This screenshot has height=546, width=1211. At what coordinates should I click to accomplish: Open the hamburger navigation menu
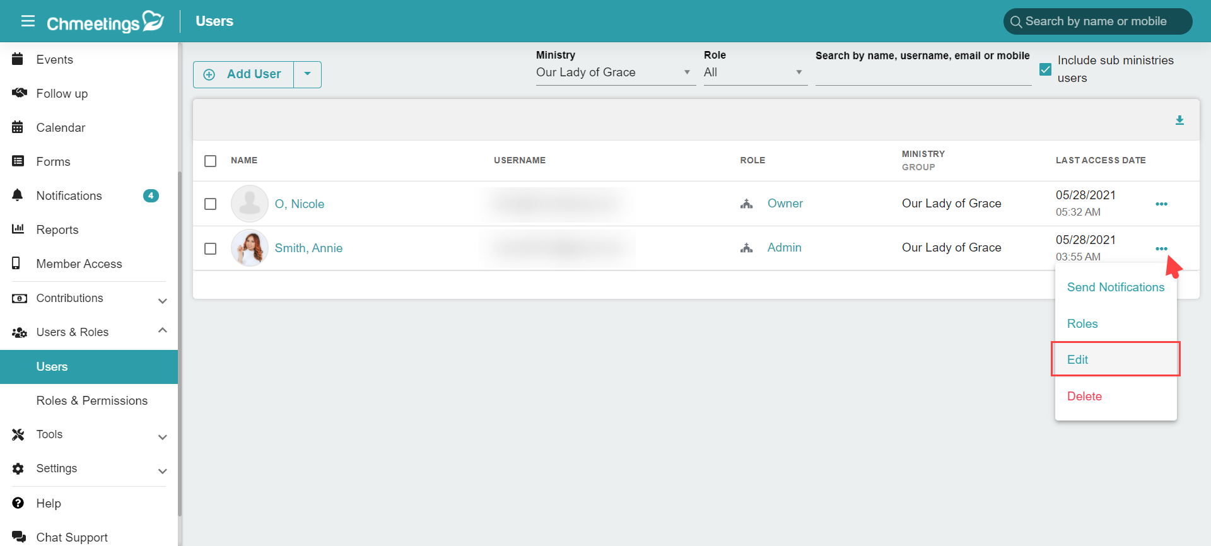(x=28, y=21)
